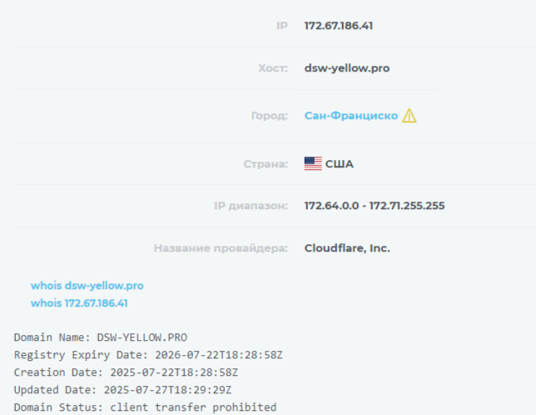Click the Страна field label
The image size is (536, 415).
[266, 164]
